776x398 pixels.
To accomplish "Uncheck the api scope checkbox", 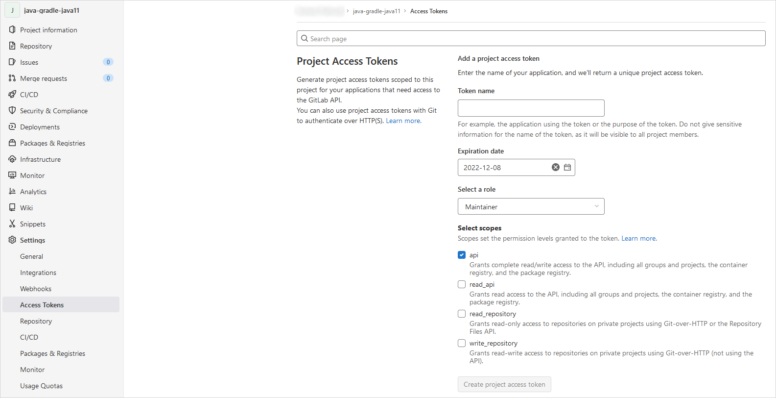I will point(462,255).
